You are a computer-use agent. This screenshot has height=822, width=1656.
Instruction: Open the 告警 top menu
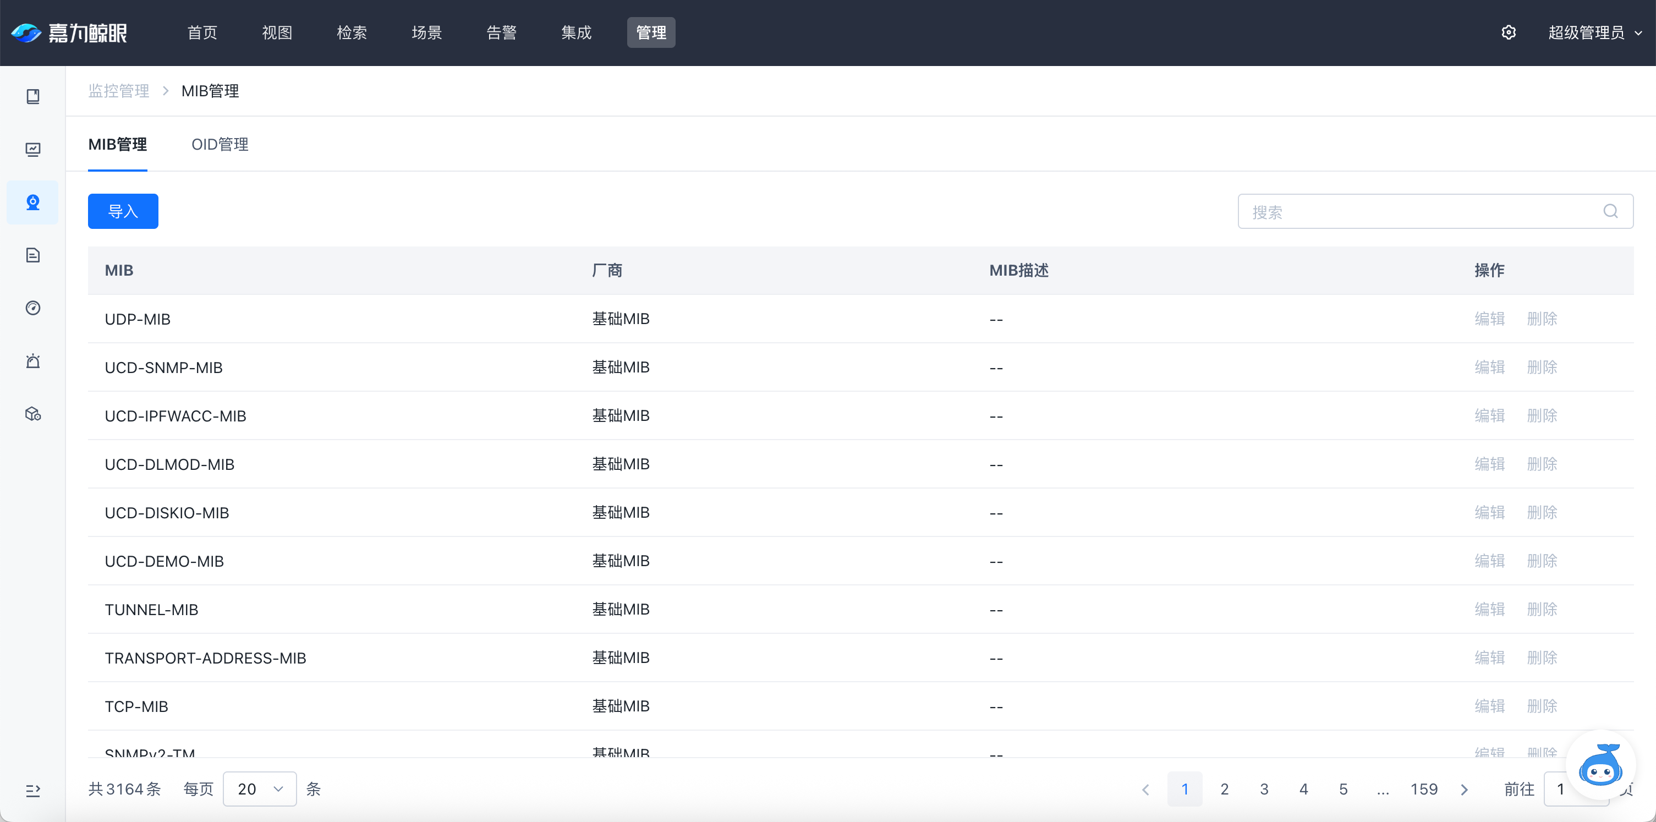501,32
